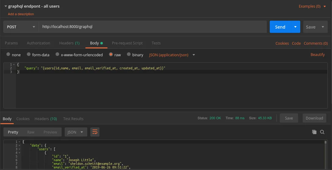The image size is (332, 170).
Task: Select the none body type radio
Action: pyautogui.click(x=8, y=54)
